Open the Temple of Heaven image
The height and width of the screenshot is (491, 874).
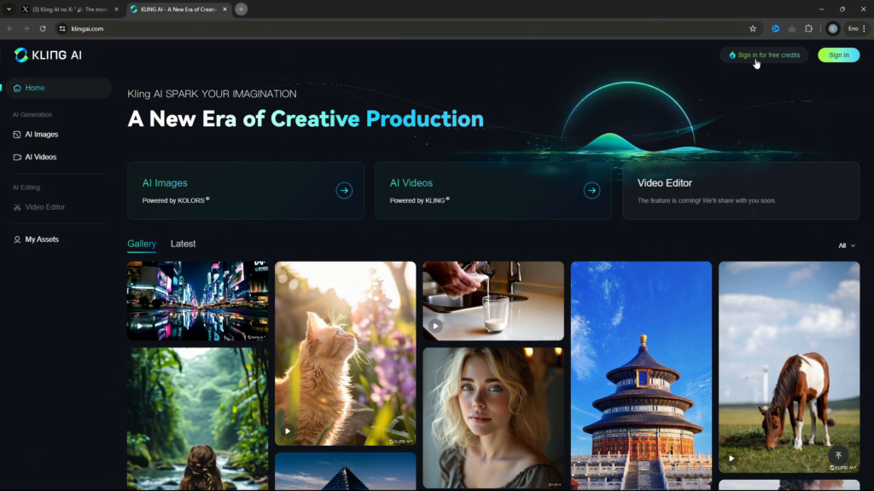pos(640,375)
